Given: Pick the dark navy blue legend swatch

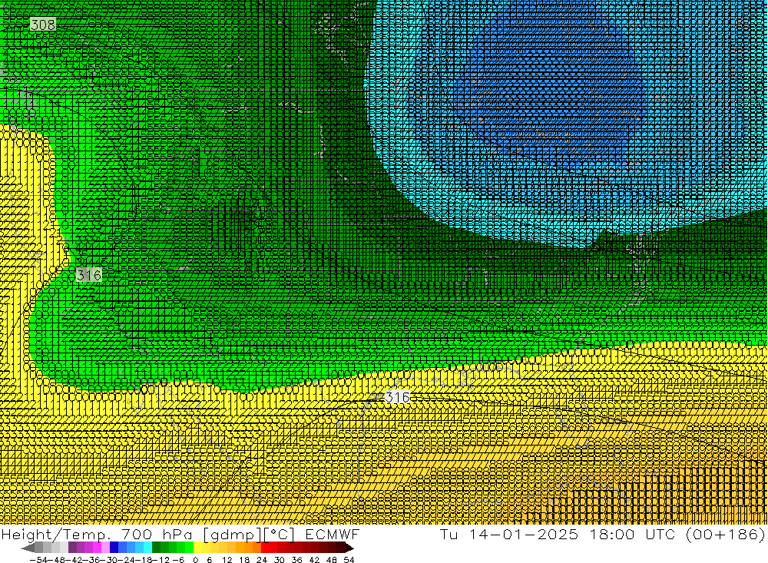Looking at the screenshot, I should [114, 548].
